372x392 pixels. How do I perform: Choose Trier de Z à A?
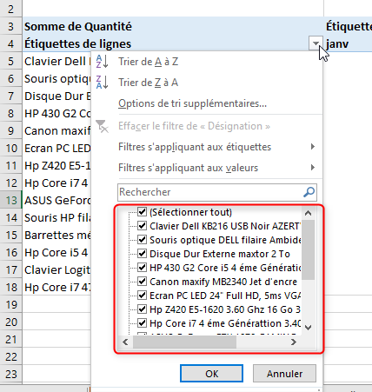[x=148, y=83]
